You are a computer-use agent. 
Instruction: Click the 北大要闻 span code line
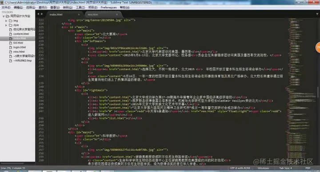click(x=101, y=34)
